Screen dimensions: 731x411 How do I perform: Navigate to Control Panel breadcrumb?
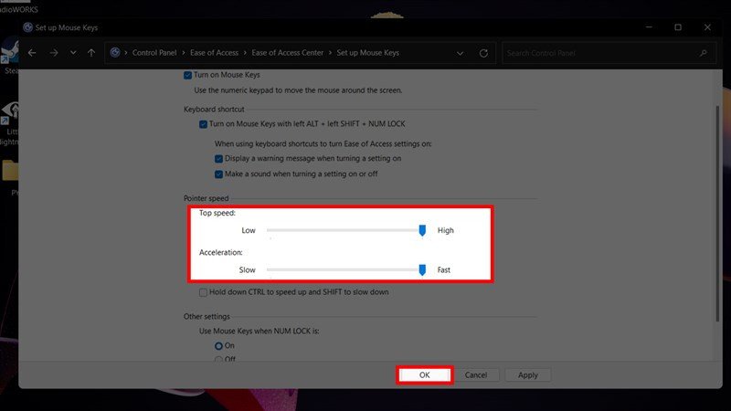pos(155,53)
